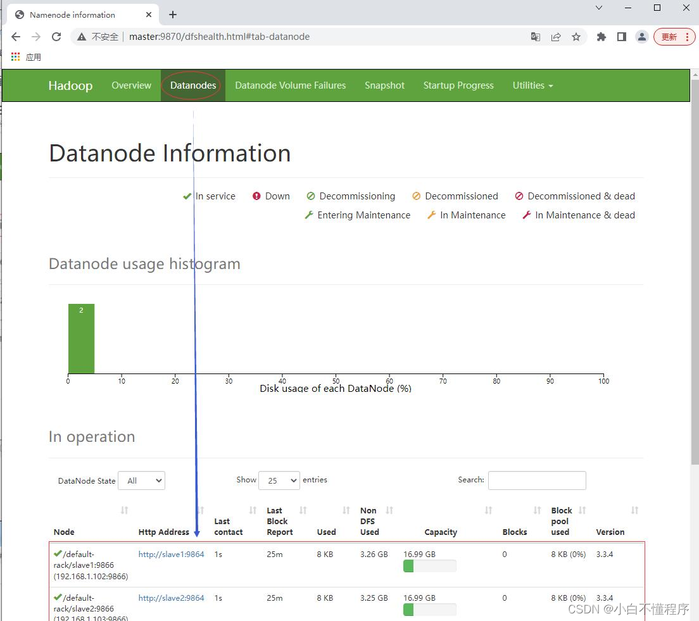Open the user profile icon

point(642,37)
